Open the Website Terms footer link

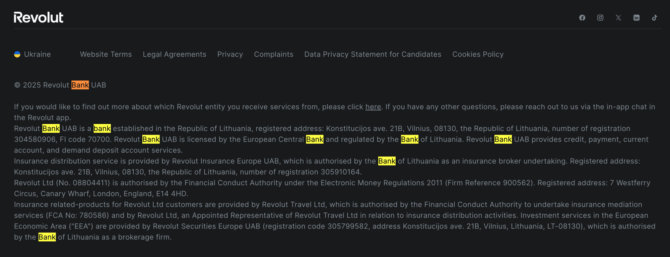106,54
